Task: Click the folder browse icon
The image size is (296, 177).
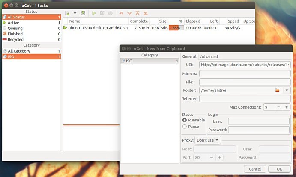Action: [x=277, y=90]
